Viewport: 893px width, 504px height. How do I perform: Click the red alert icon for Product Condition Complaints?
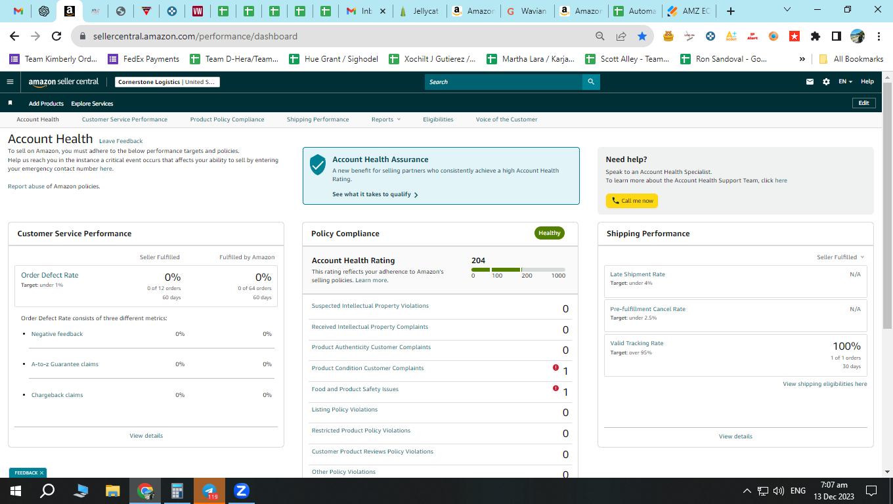(556, 367)
